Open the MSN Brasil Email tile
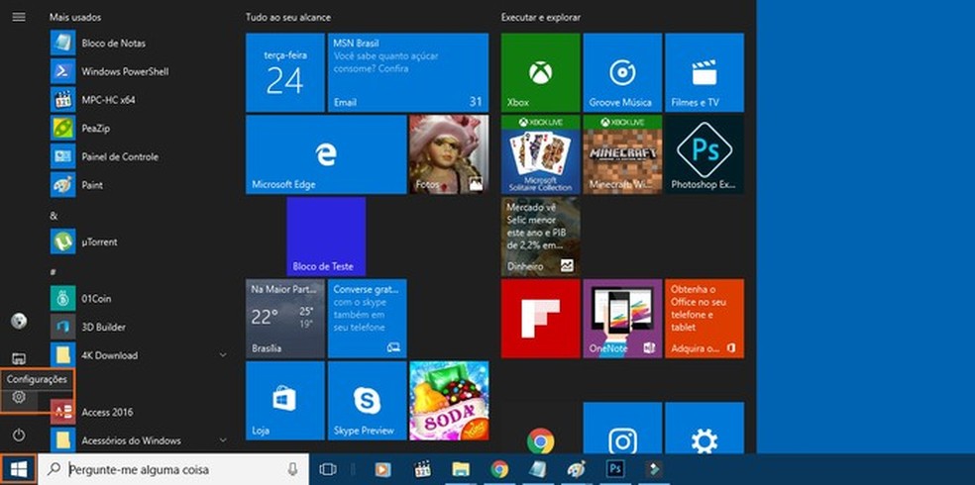The width and height of the screenshot is (975, 485). click(408, 72)
